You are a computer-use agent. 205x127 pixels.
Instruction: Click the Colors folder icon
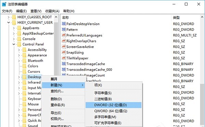[24, 66]
